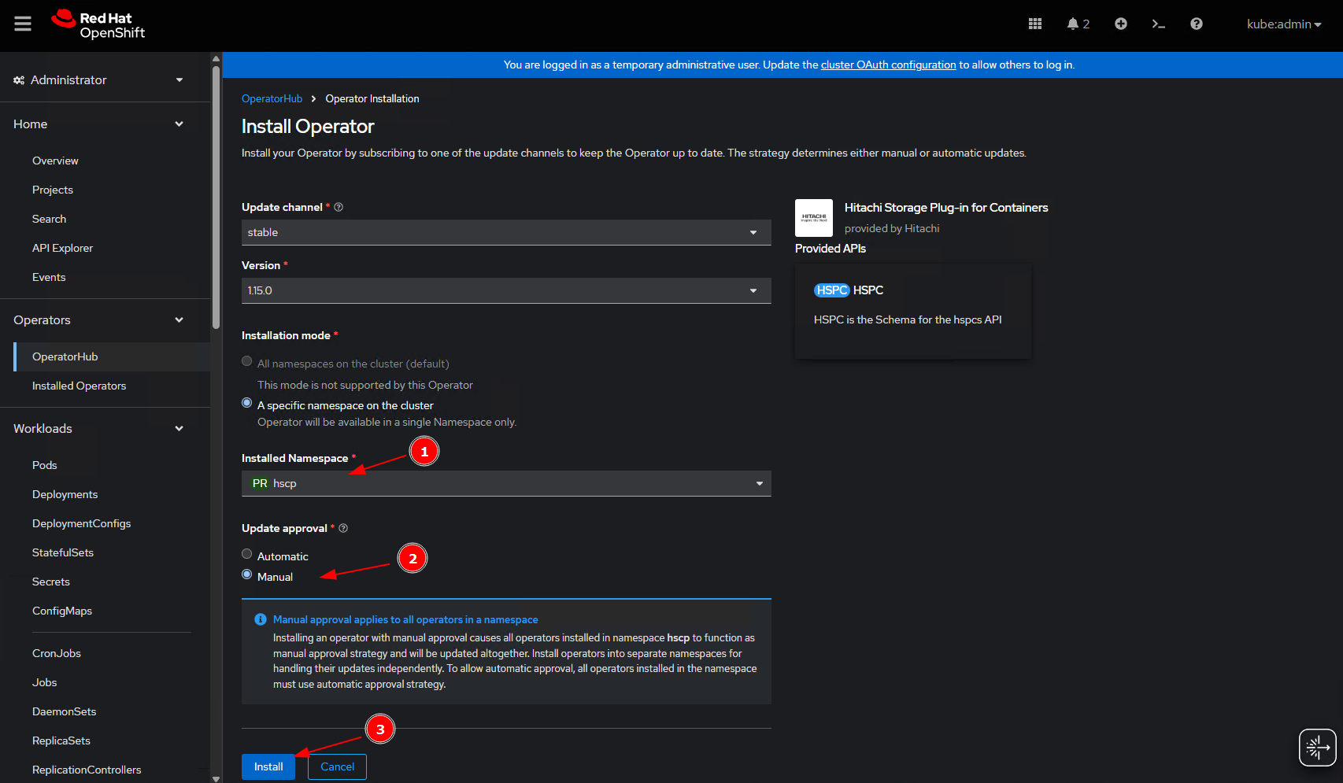
Task: Select Automatic update approval
Action: point(247,554)
